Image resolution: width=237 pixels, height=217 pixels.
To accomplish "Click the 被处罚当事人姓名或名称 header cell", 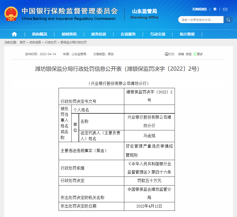I will 65,123.
